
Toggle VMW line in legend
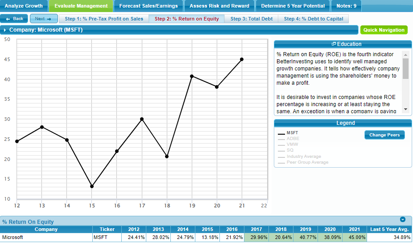click(x=288, y=144)
